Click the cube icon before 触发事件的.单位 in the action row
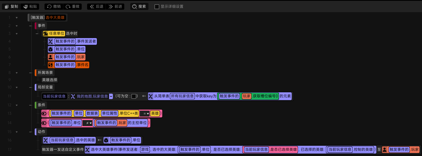 click(x=106, y=140)
